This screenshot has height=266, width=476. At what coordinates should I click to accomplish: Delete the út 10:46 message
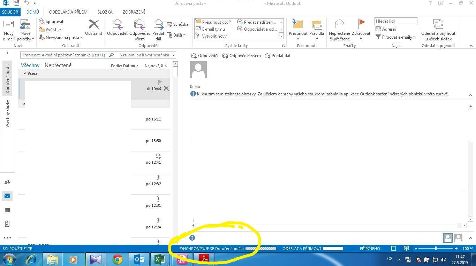coord(166,88)
